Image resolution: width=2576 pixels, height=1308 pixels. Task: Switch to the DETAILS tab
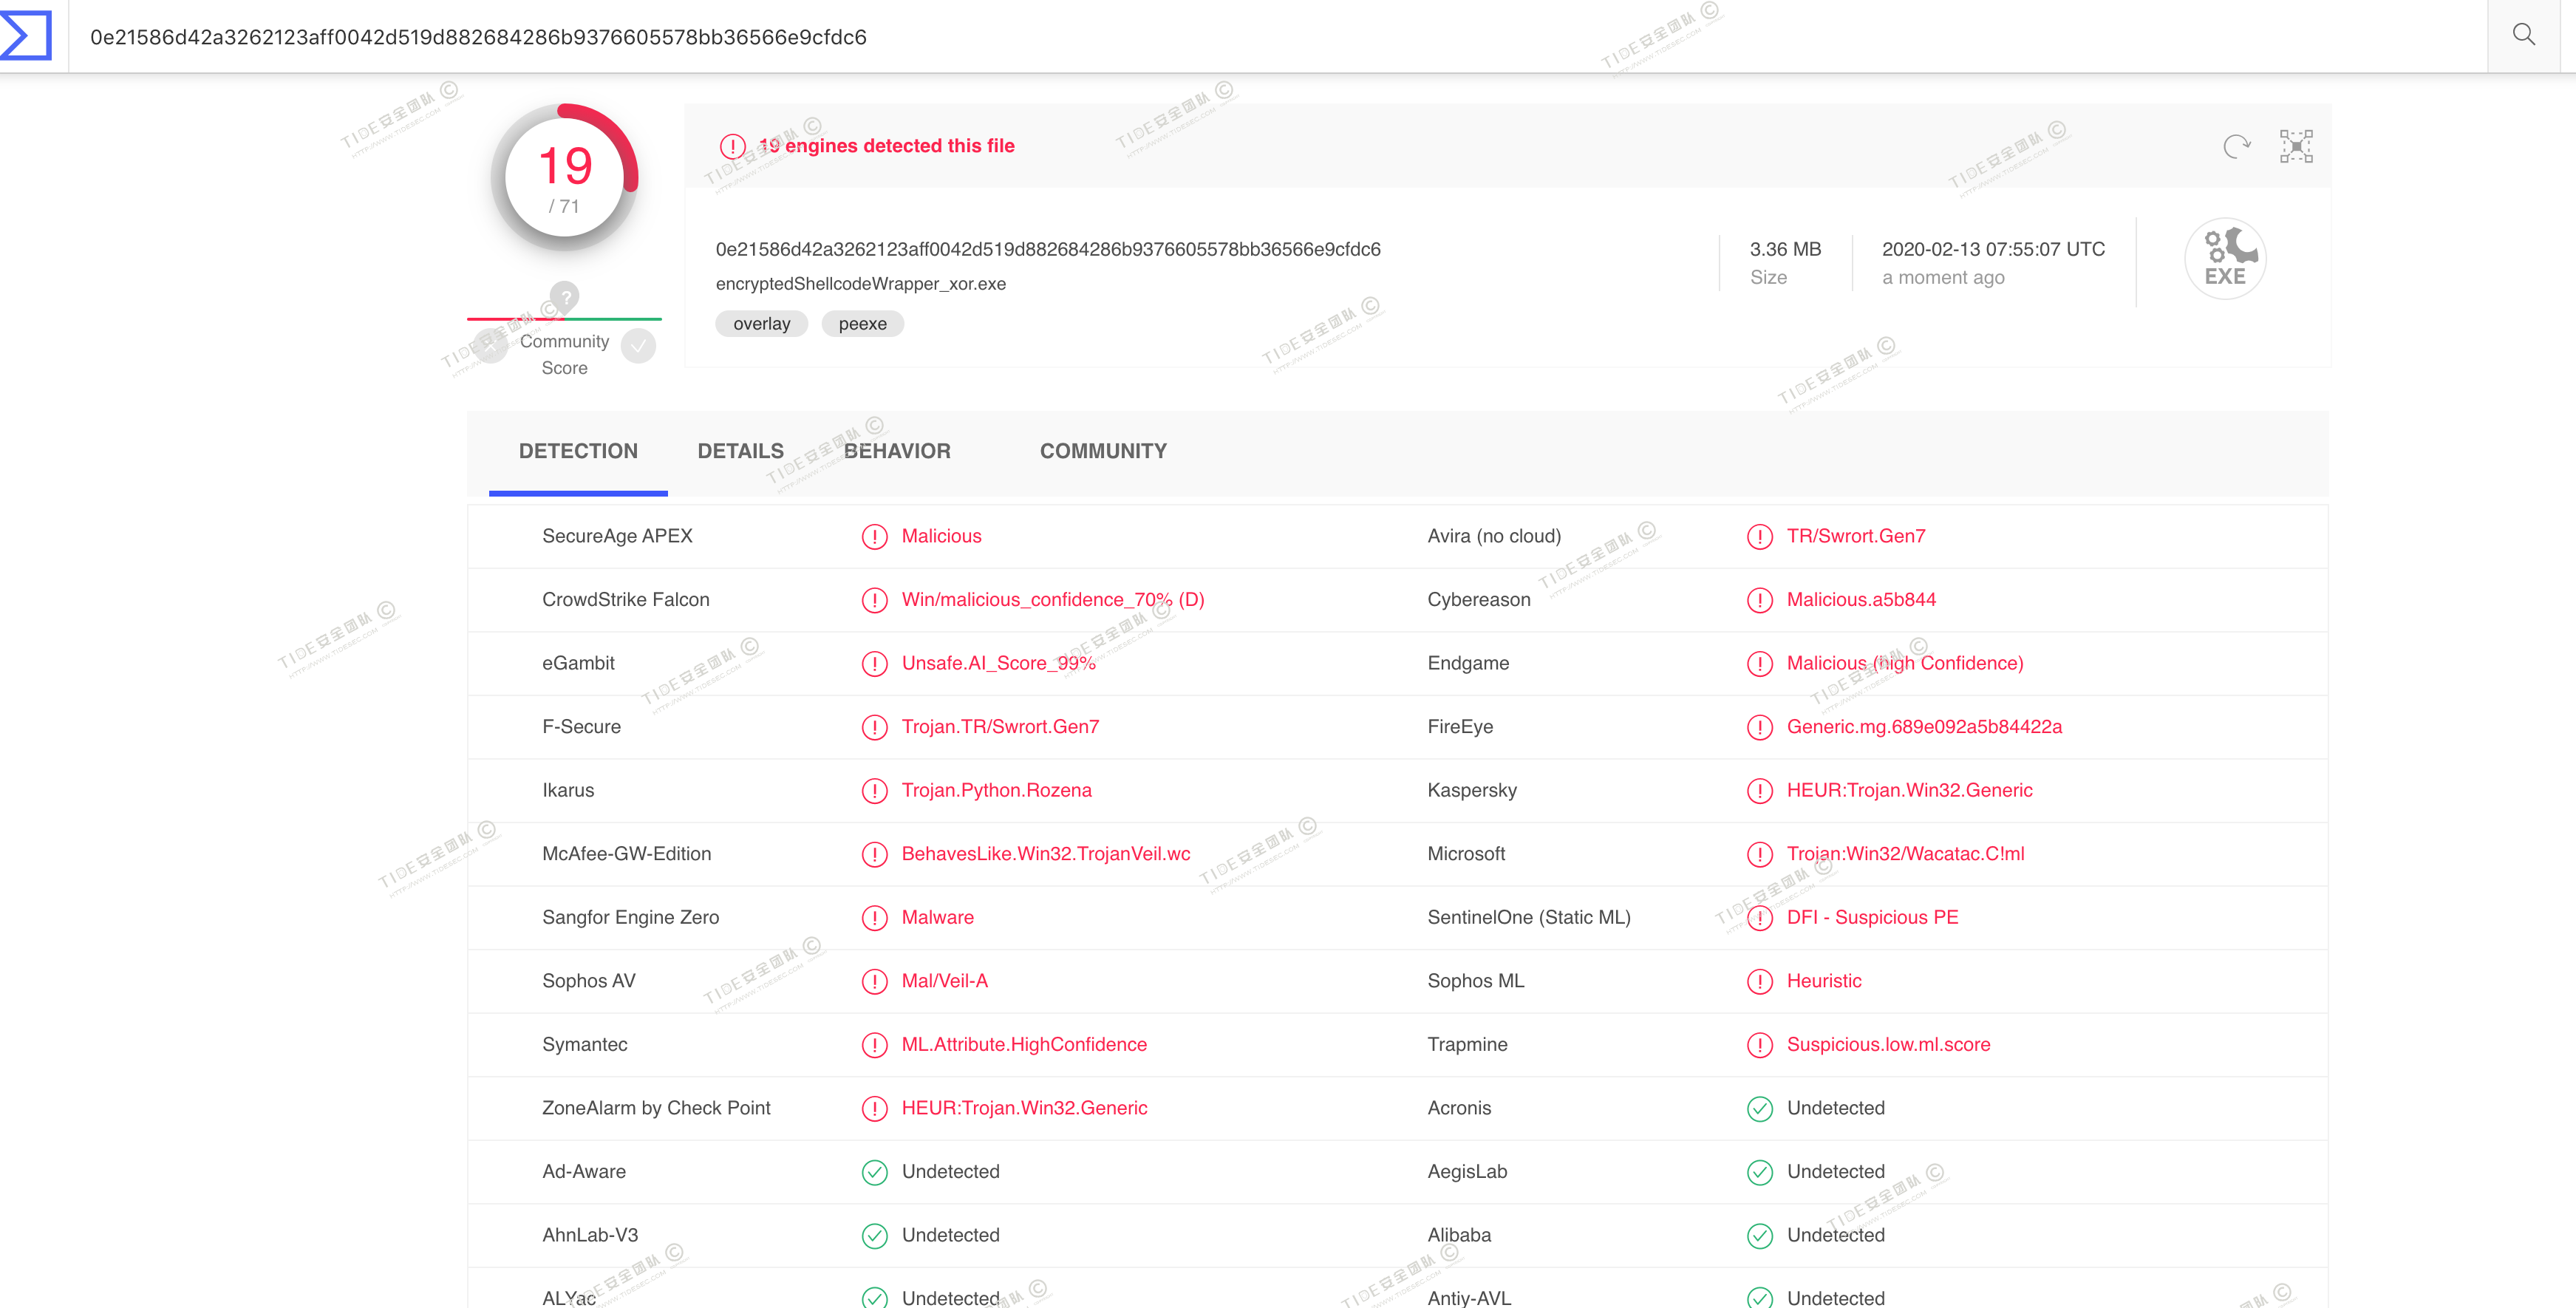point(740,451)
